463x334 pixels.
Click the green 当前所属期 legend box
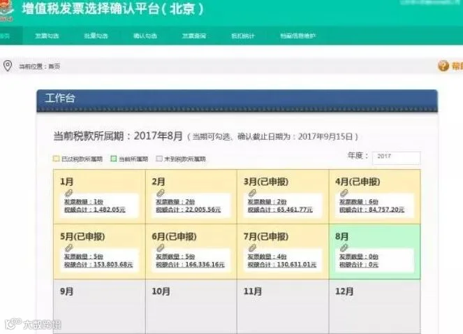coord(114,159)
